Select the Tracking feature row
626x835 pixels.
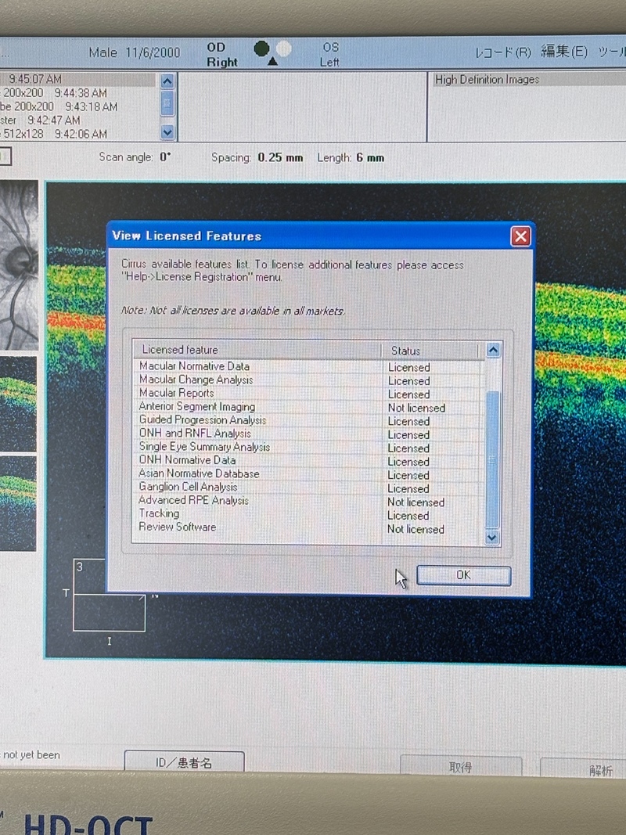tap(308, 514)
